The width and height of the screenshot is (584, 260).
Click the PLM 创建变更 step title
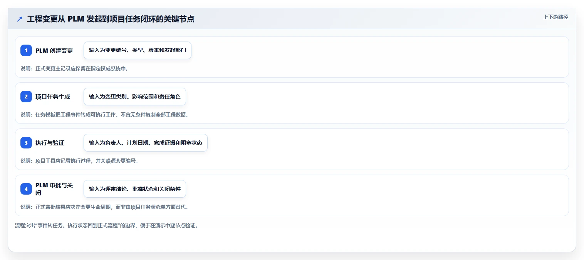coord(54,50)
